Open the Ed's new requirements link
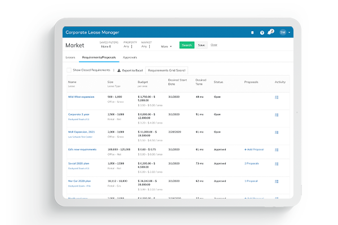Image resolution: width=338 pixels, height=225 pixels. click(x=82, y=150)
